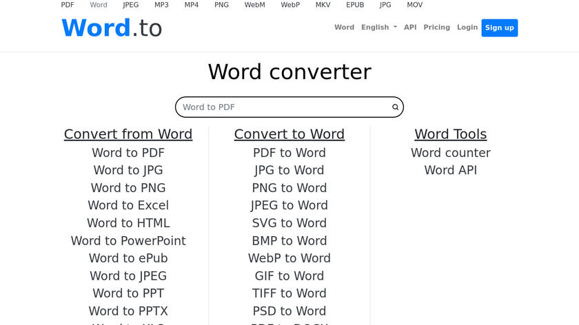This screenshot has width=579, height=325.
Task: Choose Word to PDF converter link
Action: pos(128,153)
